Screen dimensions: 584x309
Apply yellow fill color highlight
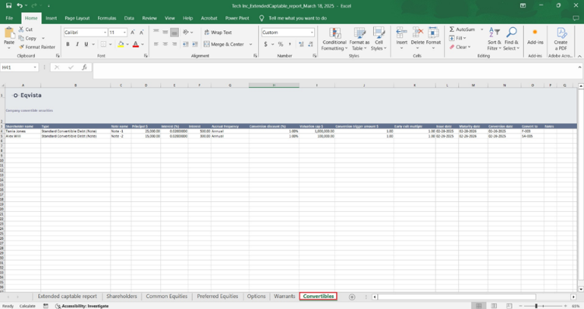[121, 44]
